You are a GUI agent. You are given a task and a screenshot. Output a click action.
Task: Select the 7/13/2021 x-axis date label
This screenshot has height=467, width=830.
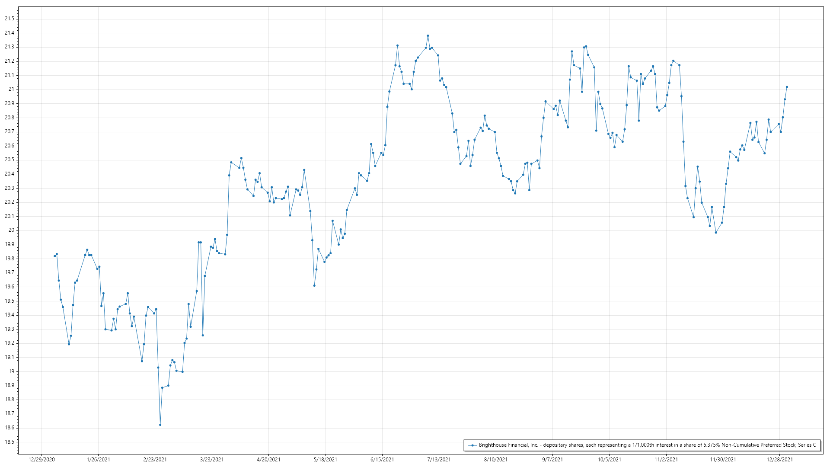tap(439, 459)
